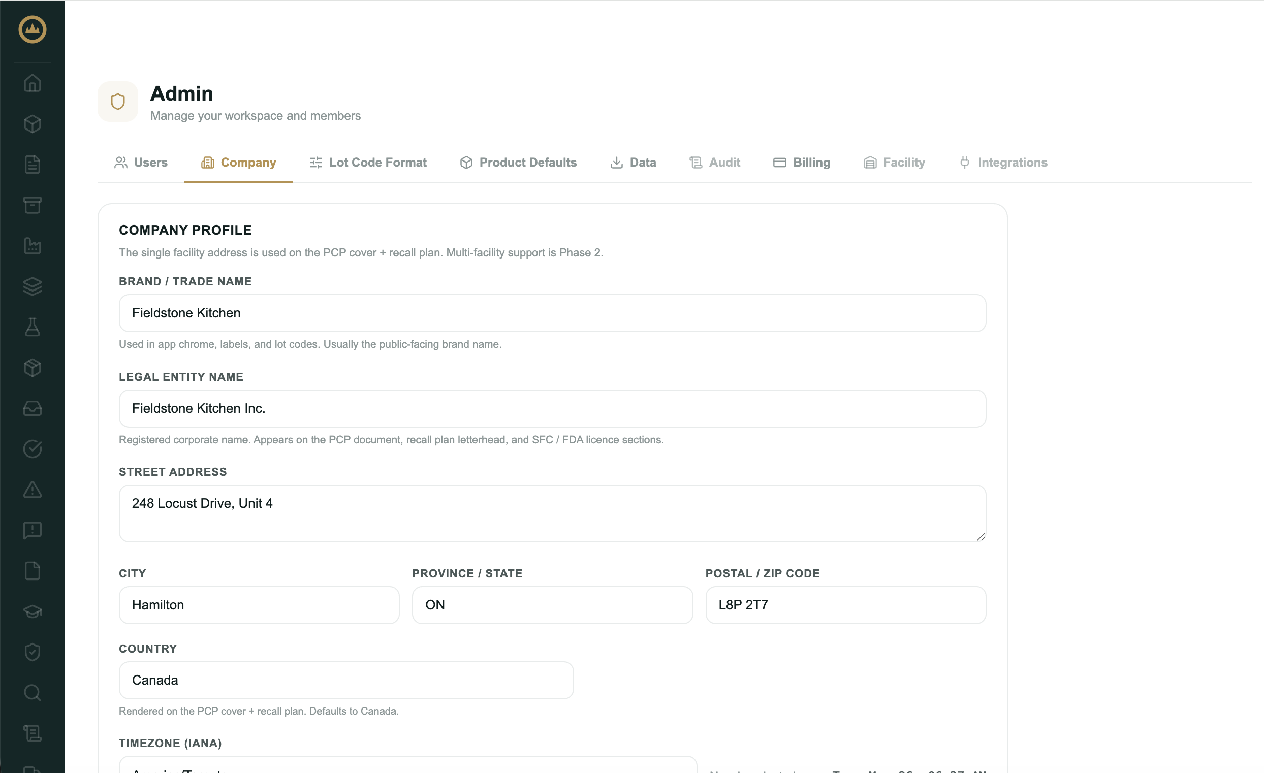View the Billing tab
This screenshot has width=1264, height=773.
click(802, 163)
